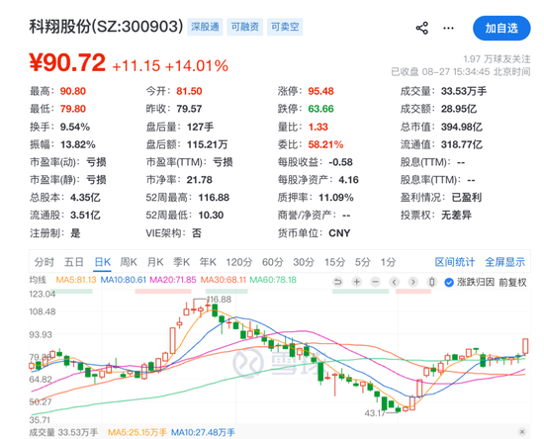Screen dimensions: 544x439
Task: Select the 年K chart tab
Action: (x=208, y=262)
